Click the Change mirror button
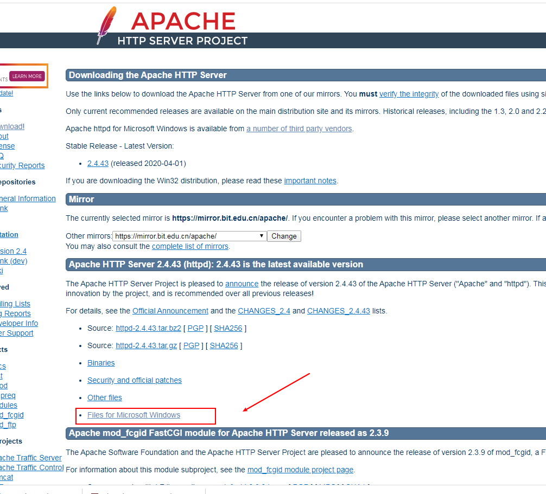 (284, 236)
